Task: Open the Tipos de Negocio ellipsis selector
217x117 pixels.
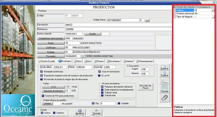Action: coord(213,17)
